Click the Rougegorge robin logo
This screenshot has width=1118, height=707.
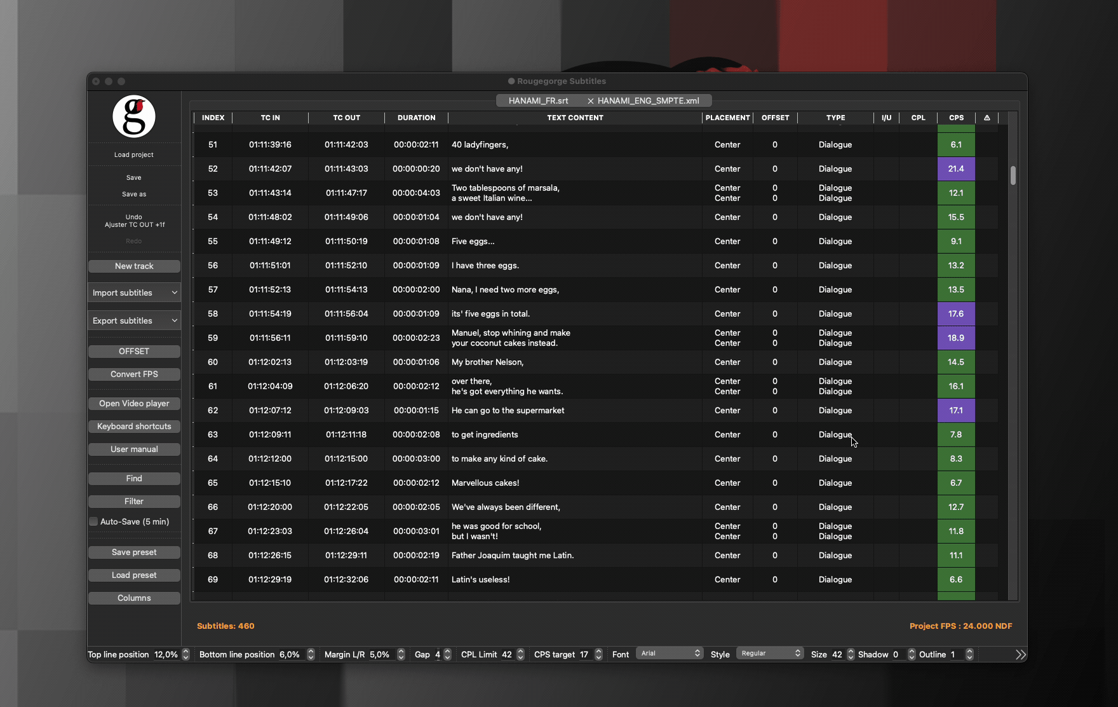(134, 116)
